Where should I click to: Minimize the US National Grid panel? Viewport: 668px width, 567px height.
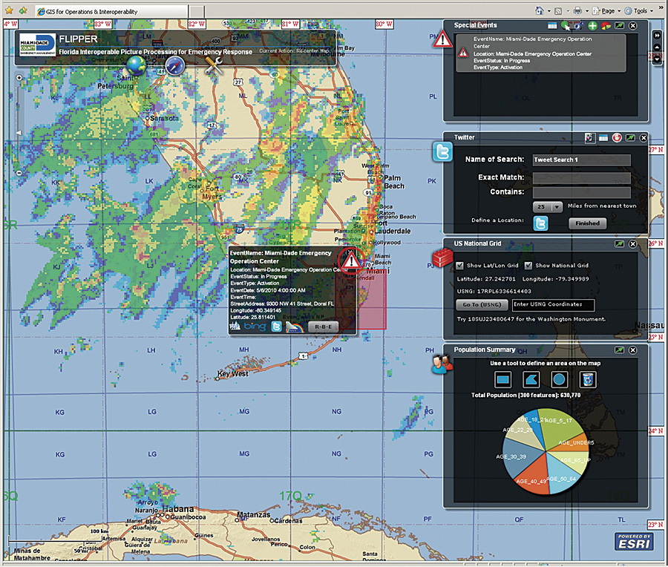(620, 244)
